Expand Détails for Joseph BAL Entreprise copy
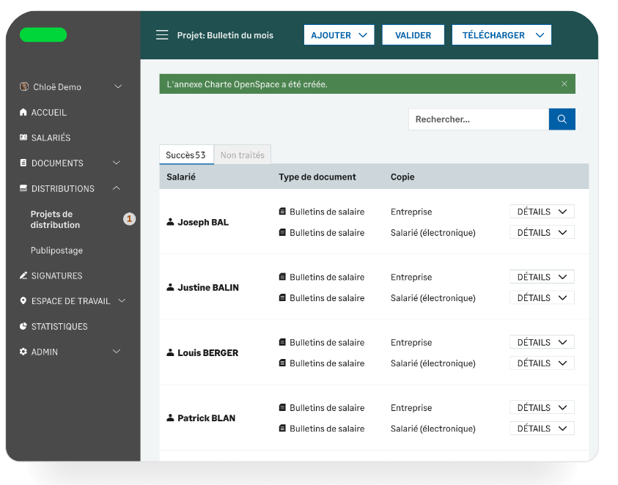Screen dimensions: 618x485 (x=542, y=212)
